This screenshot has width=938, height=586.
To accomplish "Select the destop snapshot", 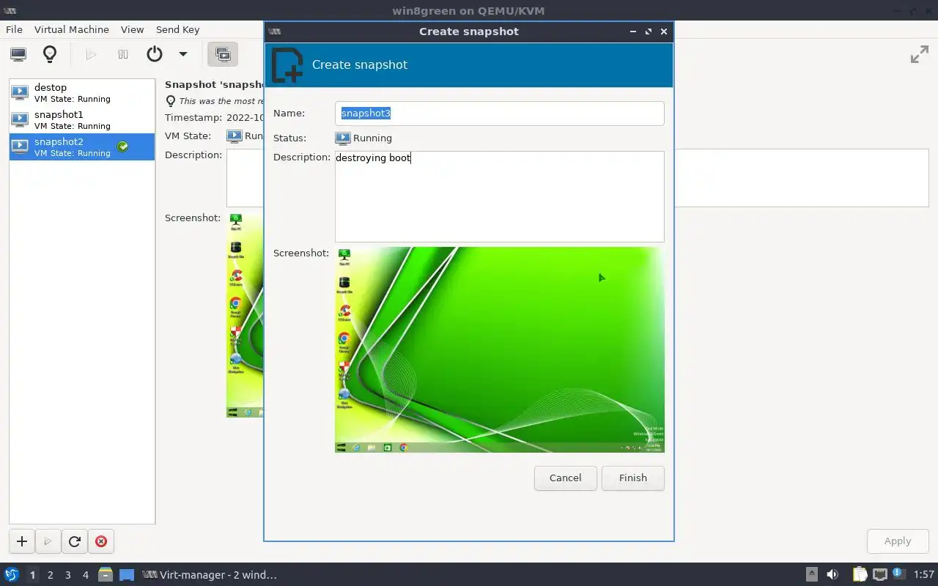I will 82,92.
